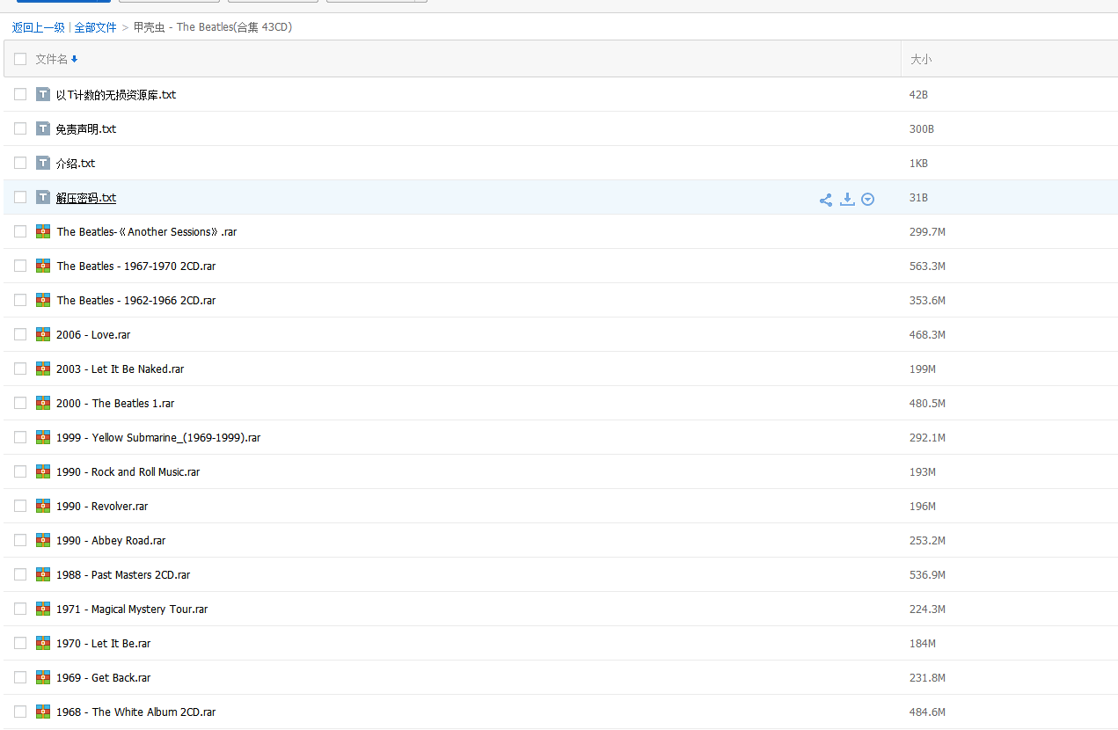Open file 免责声明.txt
The height and width of the screenshot is (730, 1118).
(86, 129)
